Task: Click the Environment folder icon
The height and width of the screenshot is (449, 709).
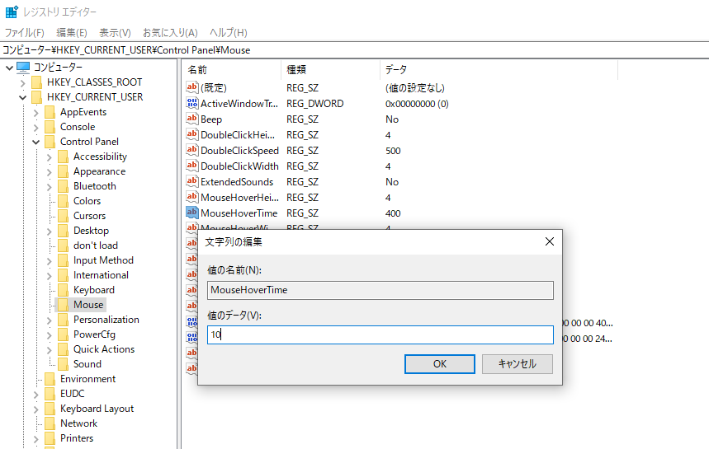Action: click(50, 379)
